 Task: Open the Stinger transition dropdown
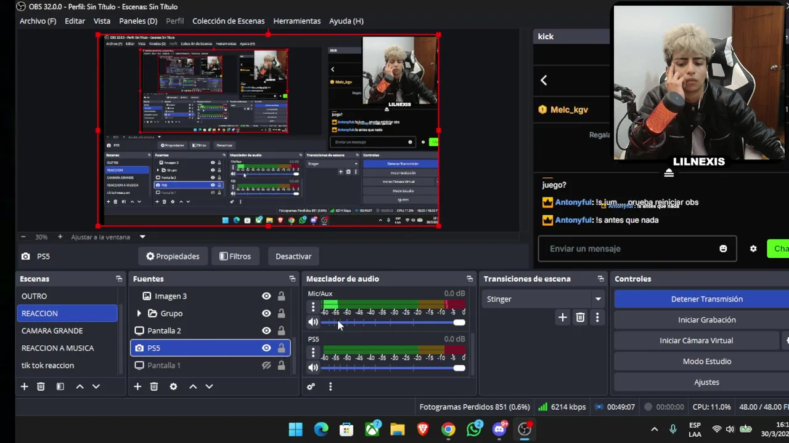pos(542,299)
